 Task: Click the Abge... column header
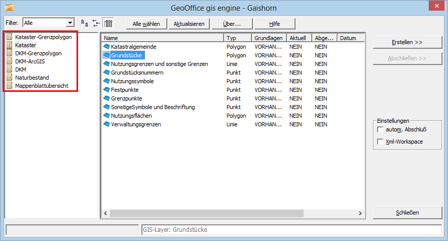coord(324,38)
